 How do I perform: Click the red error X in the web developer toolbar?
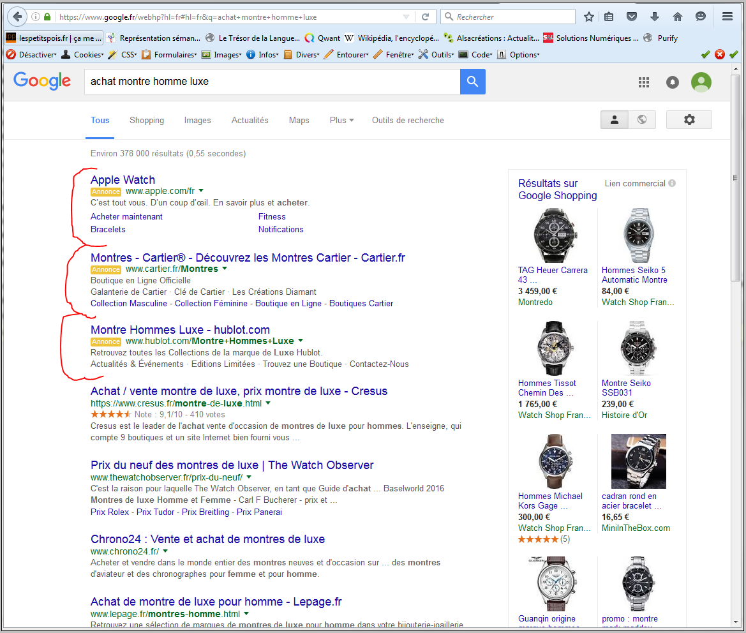coord(719,54)
